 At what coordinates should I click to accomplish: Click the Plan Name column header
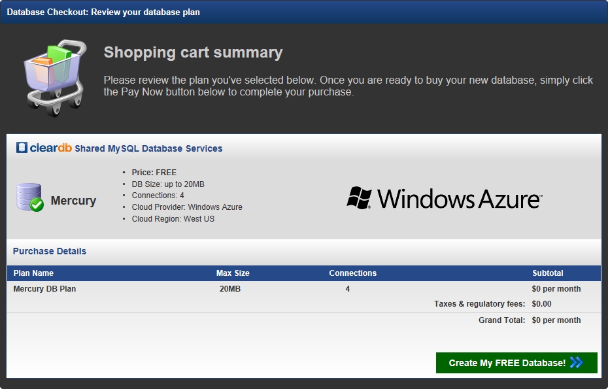pos(33,273)
